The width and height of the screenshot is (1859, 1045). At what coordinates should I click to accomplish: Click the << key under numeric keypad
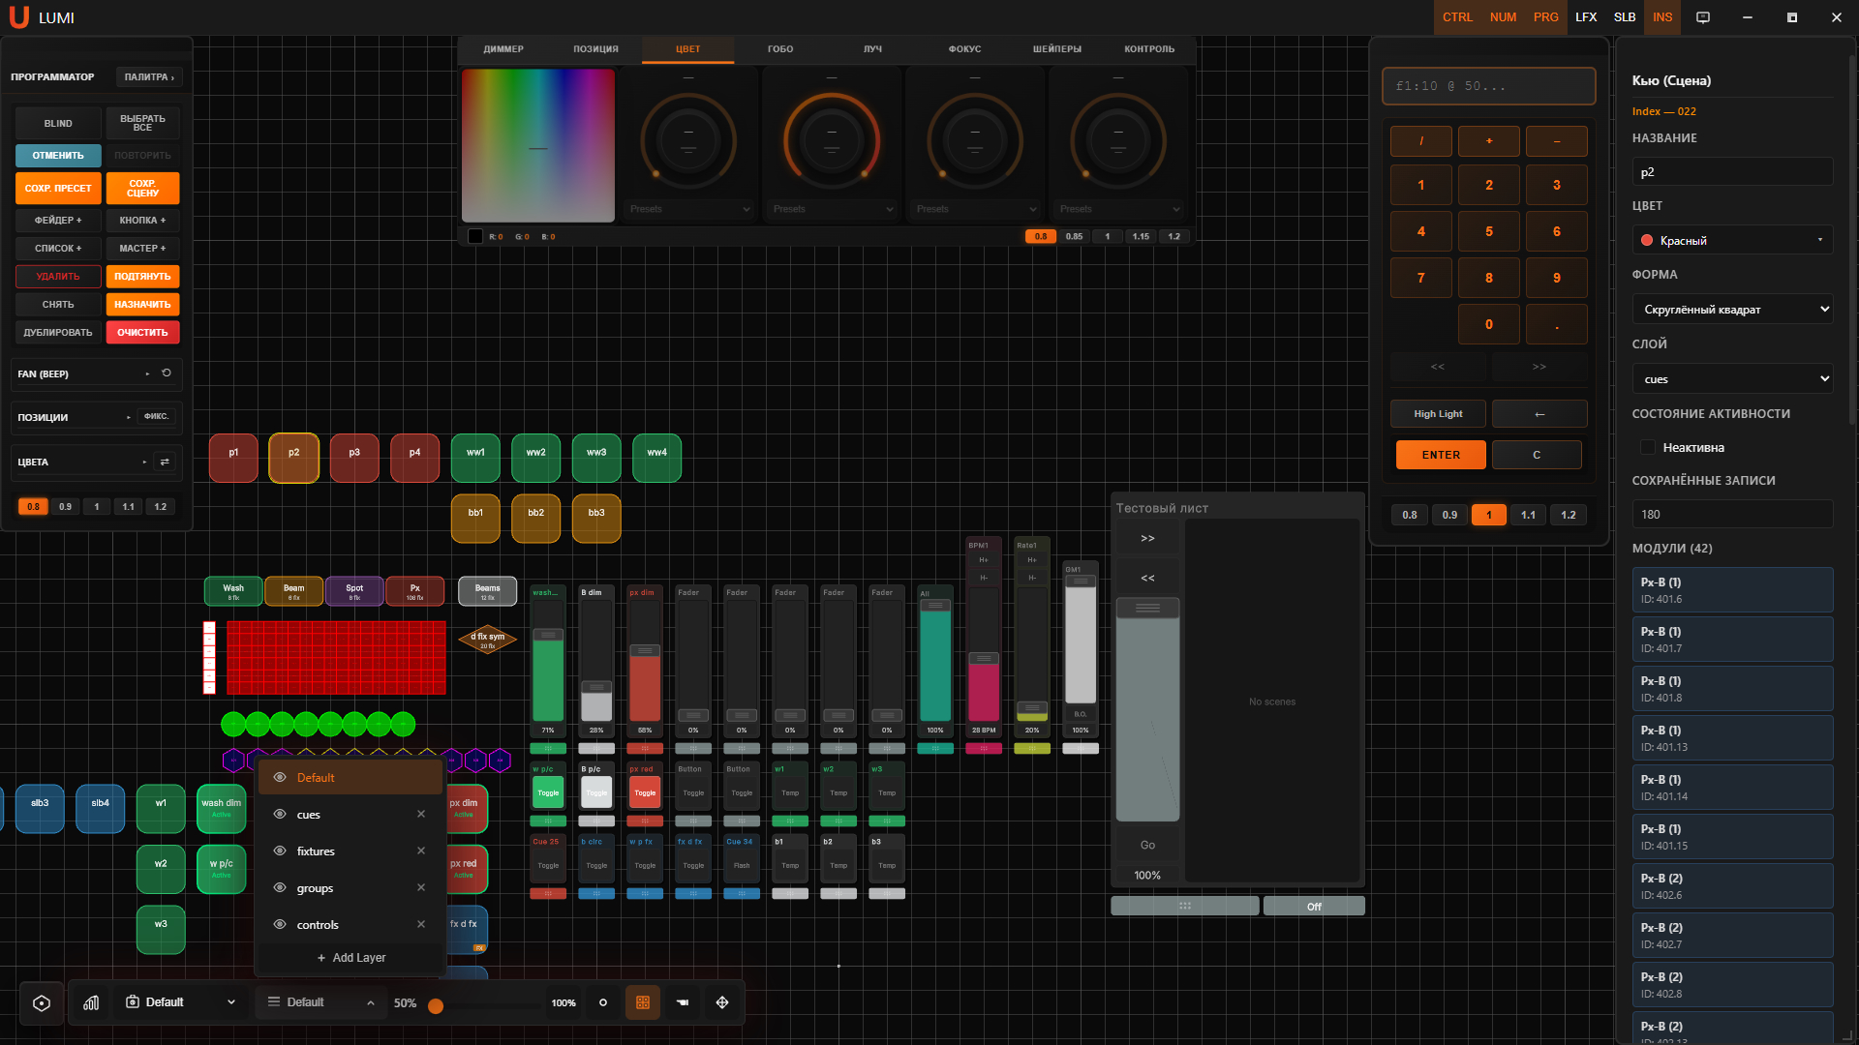click(x=1437, y=367)
